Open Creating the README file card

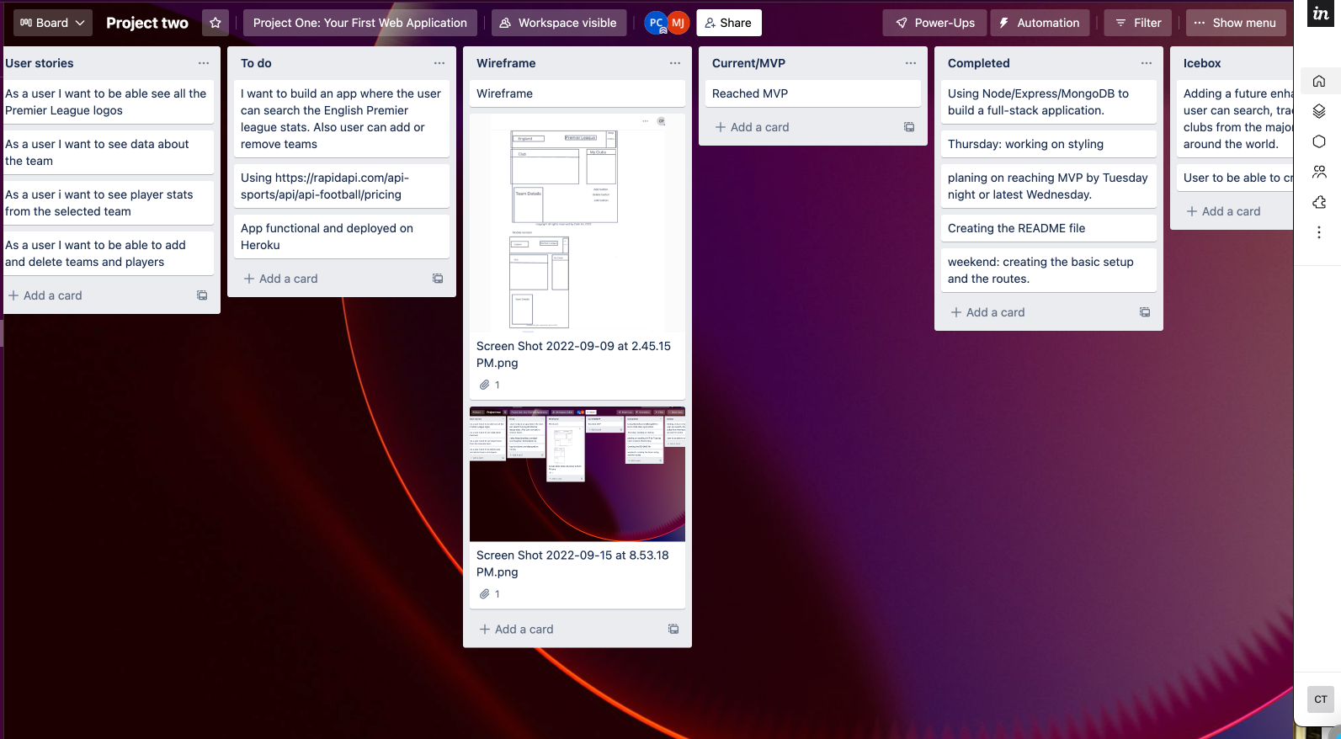tap(1049, 228)
